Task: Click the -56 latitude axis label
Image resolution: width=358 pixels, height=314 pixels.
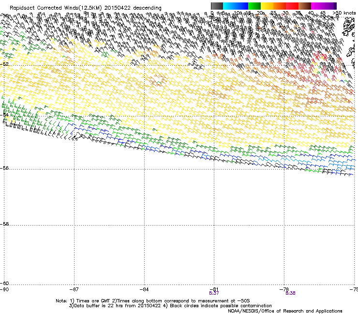Action: click(x=4, y=168)
